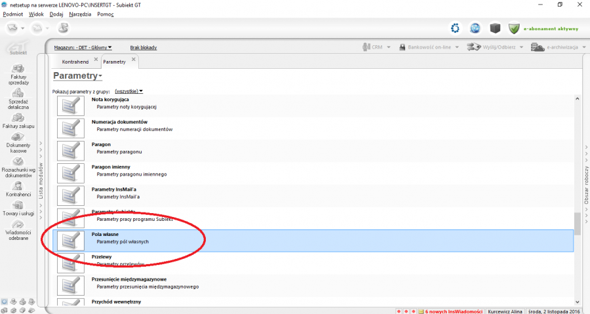Open the Magazyn DET - Główny dropdown
Viewport: 590px width, 314px height.
pos(83,47)
